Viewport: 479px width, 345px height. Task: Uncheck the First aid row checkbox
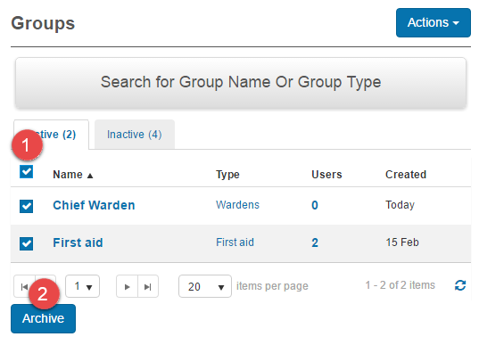26,243
